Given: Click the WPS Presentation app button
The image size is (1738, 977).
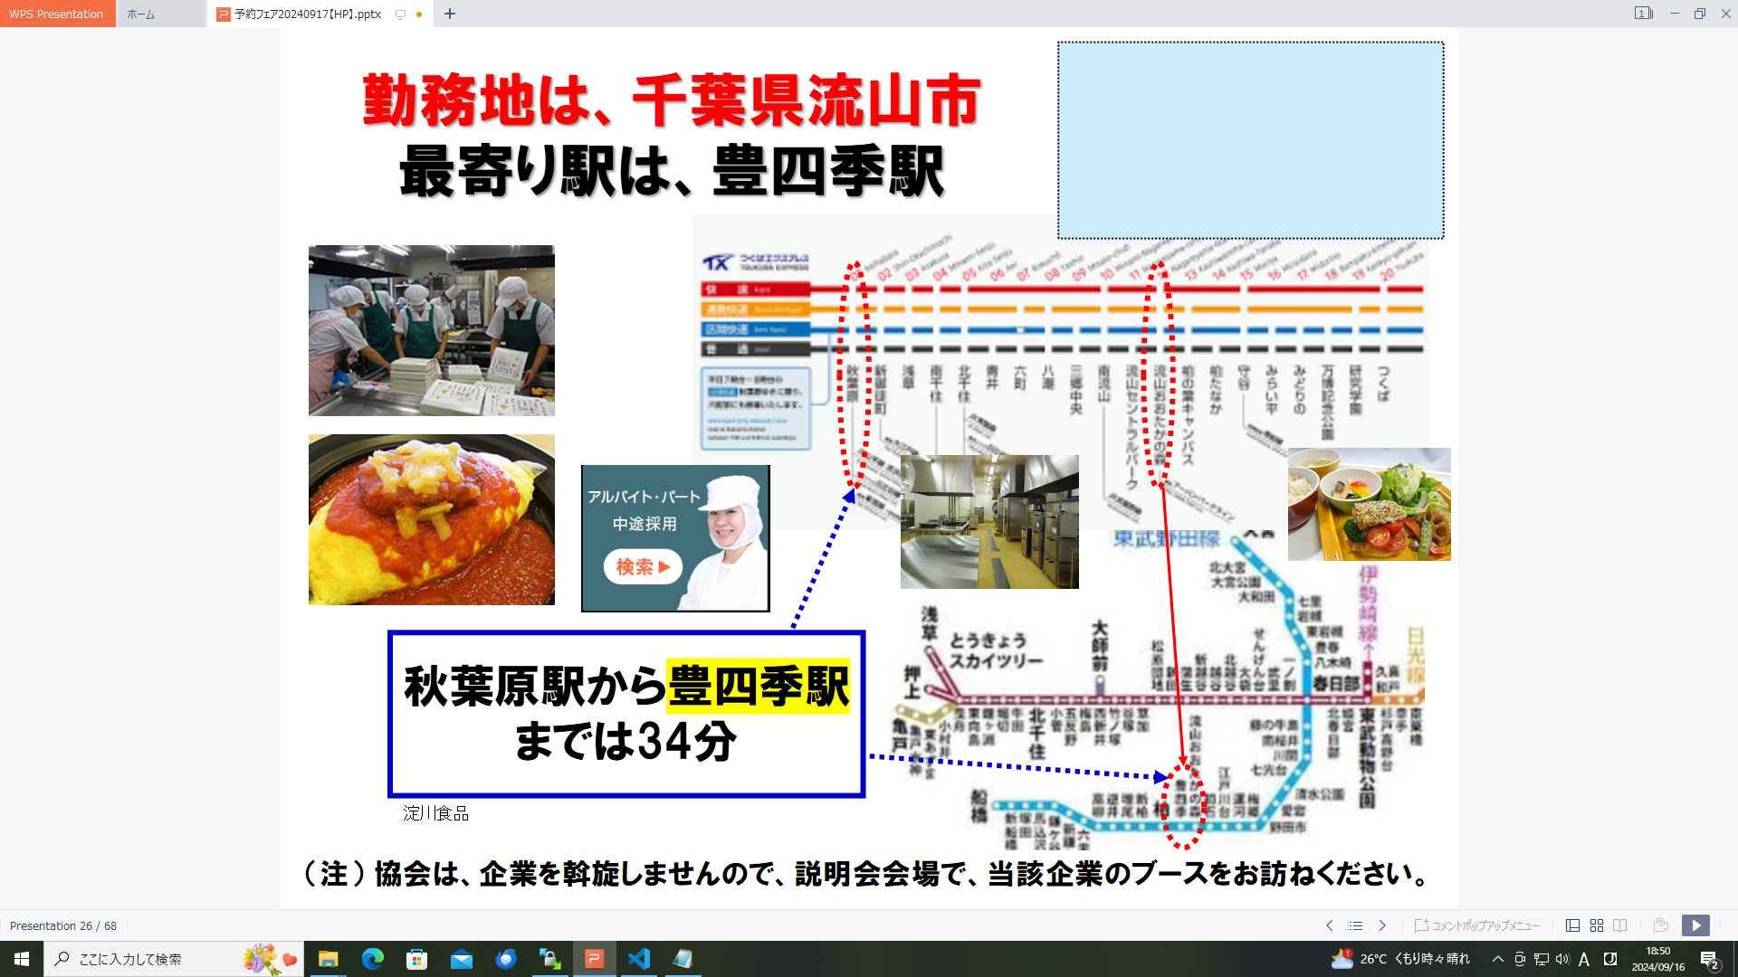Looking at the screenshot, I should coord(57,14).
